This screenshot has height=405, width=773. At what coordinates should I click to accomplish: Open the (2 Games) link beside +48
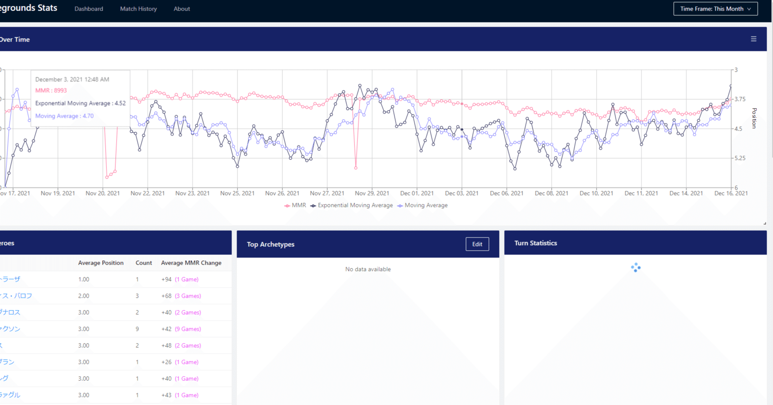click(188, 346)
